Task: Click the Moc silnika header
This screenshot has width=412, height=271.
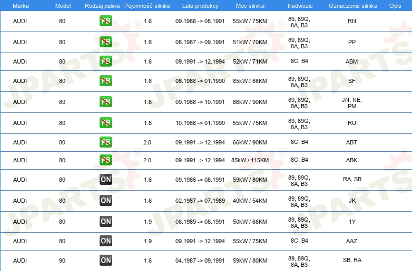Action: [x=250, y=6]
